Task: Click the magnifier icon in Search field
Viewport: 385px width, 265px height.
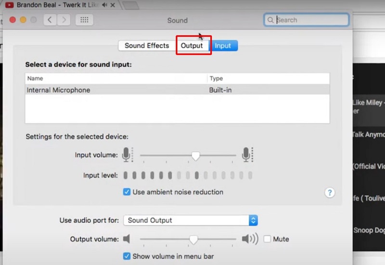Action: coord(271,20)
